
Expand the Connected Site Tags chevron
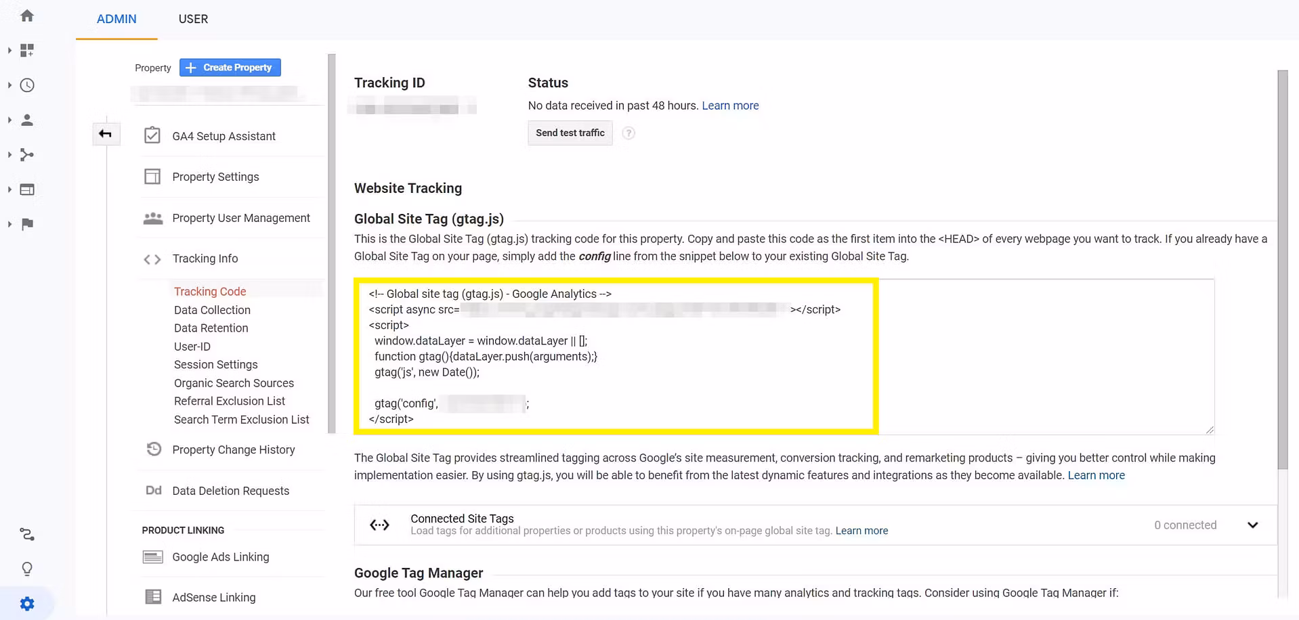[1252, 525]
